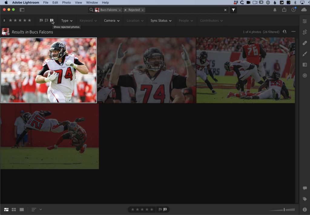
Task: Open the Help menu
Action: [105, 2]
